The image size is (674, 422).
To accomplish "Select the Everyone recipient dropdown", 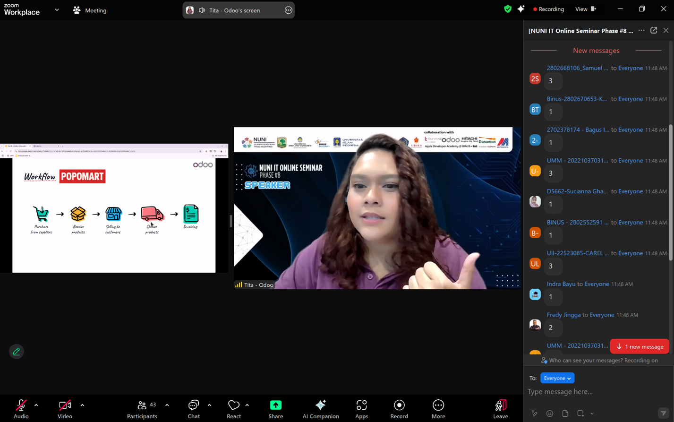I will (x=557, y=378).
